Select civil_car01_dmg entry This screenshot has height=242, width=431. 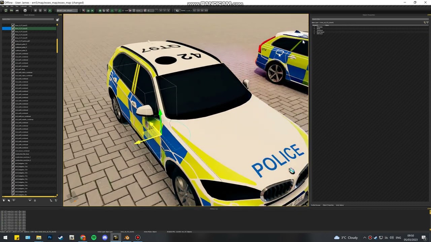click(x=20, y=69)
